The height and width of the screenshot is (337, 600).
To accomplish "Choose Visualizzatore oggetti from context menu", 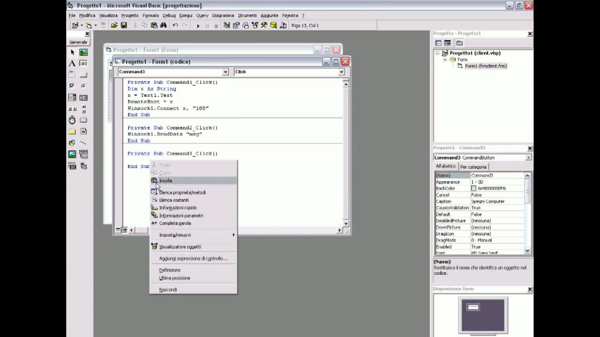I will 194,247.
